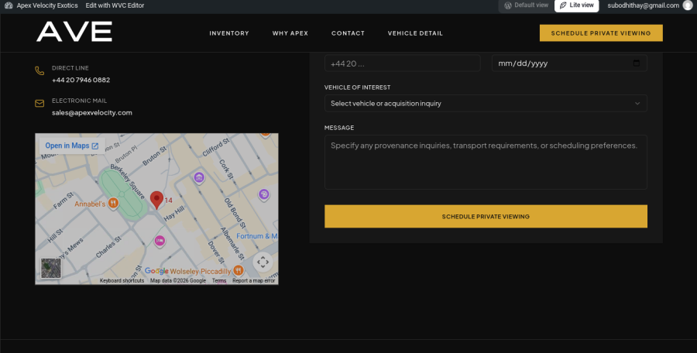The height and width of the screenshot is (353, 697).
Task: Focus the mm/dd/yyyy date field
Action: [x=569, y=63]
